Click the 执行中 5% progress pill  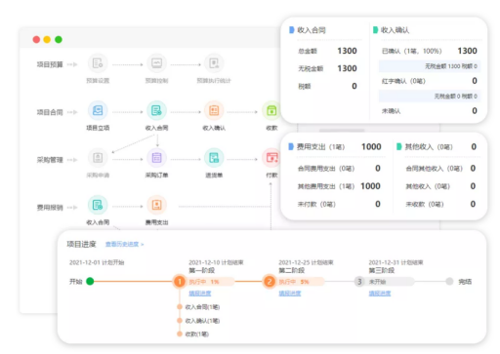click(300, 282)
